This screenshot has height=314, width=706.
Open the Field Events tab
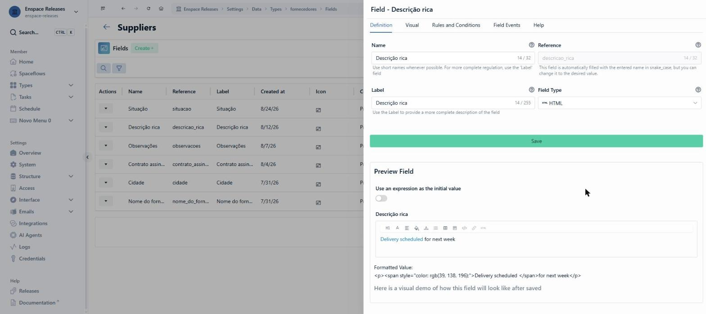click(x=507, y=25)
